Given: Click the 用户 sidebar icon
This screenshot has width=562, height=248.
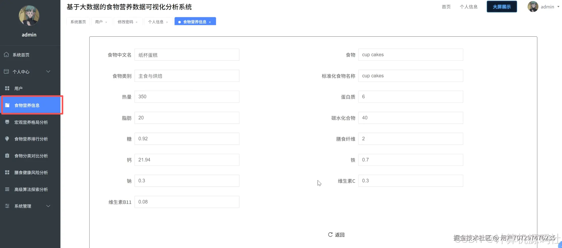Looking at the screenshot, I should click(x=7, y=88).
